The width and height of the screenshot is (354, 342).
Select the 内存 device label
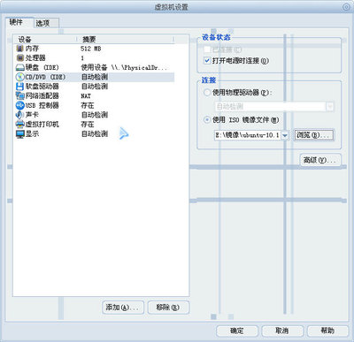click(32, 49)
